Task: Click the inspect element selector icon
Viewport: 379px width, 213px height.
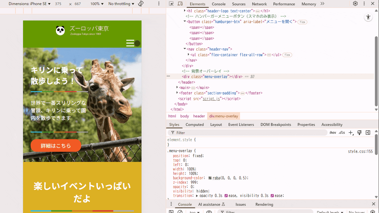Action: (x=171, y=4)
